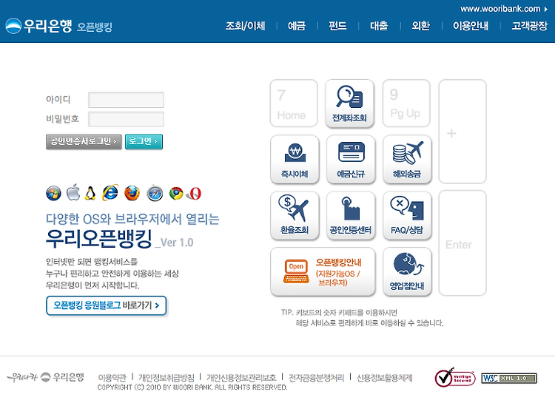Open the 이용안내 menu

471,26
